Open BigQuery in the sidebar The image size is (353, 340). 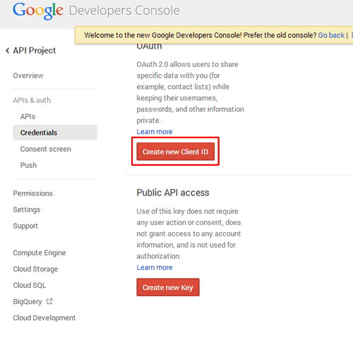28,301
